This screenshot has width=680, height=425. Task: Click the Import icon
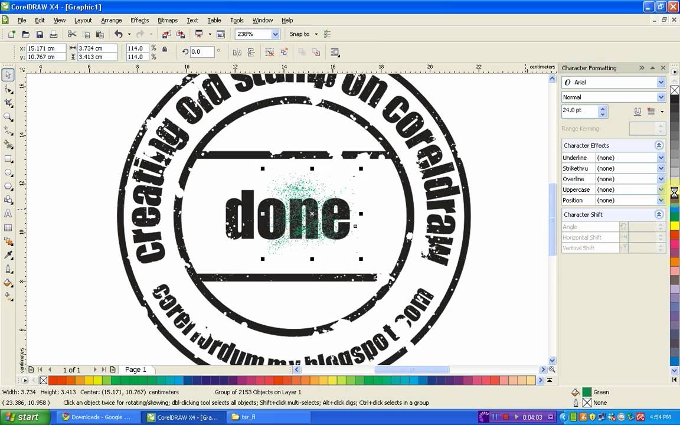166,34
